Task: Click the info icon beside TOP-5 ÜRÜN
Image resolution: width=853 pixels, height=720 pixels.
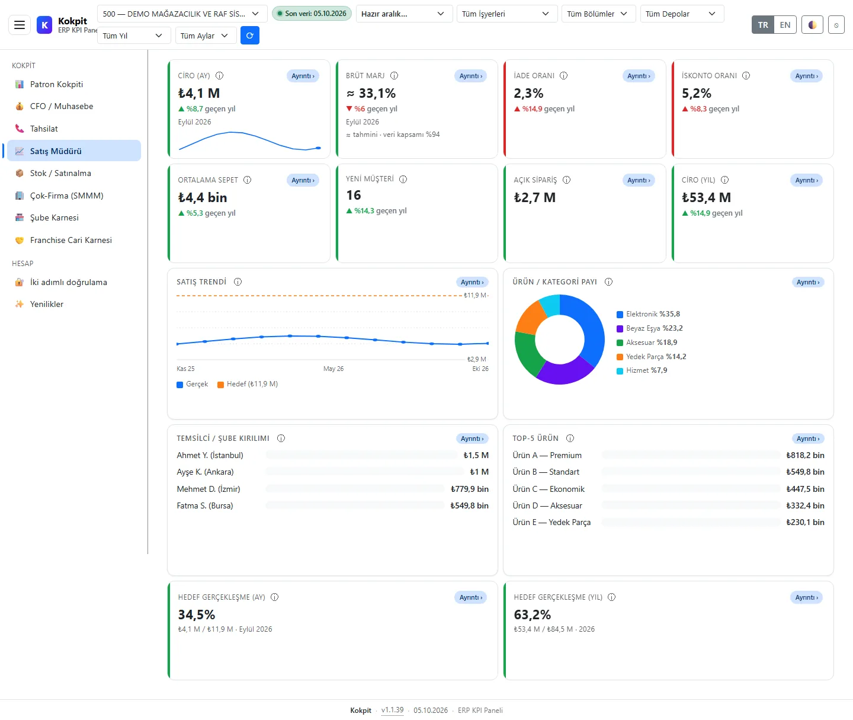Action: coord(570,439)
